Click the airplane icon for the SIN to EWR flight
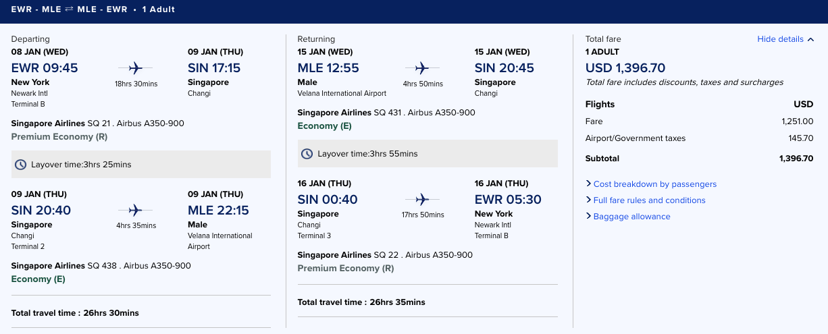The height and width of the screenshot is (334, 828). (x=422, y=199)
